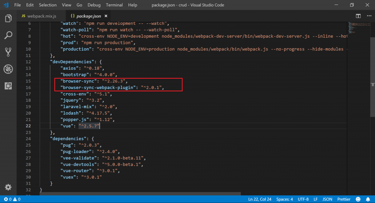375x203 pixels.
Task: Change indentation via Spaces: 4
Action: [x=284, y=199]
